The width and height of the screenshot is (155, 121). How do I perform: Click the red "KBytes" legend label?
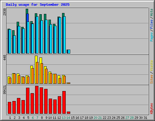[151, 109]
